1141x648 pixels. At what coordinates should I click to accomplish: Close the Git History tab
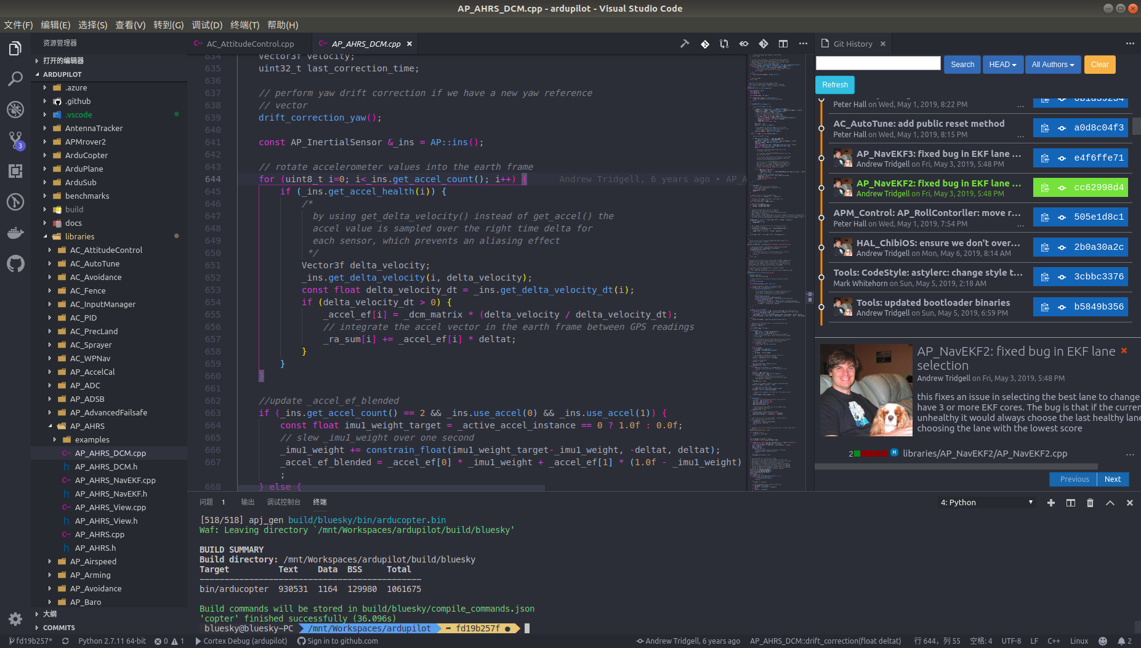(x=883, y=44)
